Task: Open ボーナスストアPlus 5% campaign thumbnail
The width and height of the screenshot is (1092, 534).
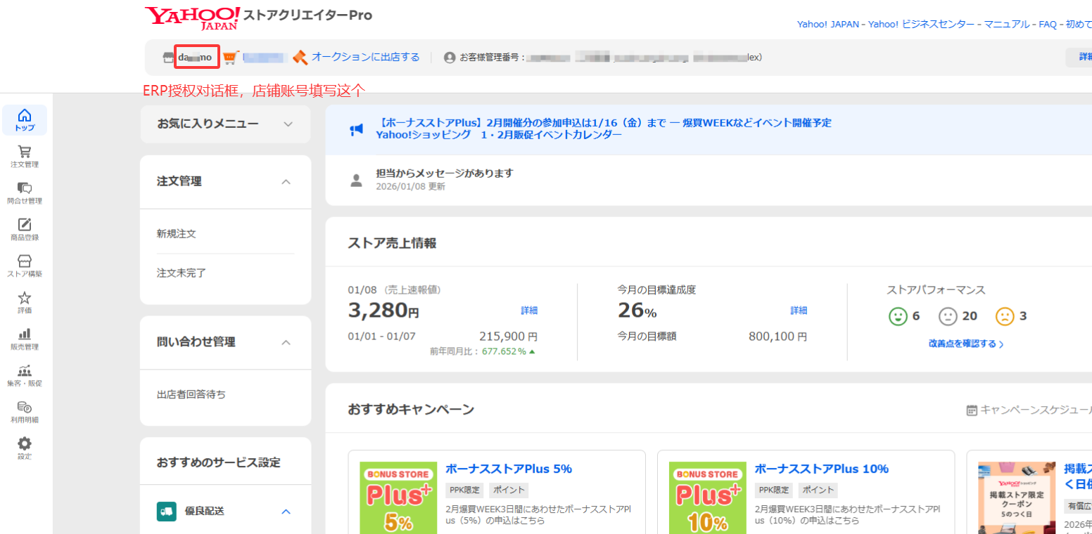Action: pos(396,497)
